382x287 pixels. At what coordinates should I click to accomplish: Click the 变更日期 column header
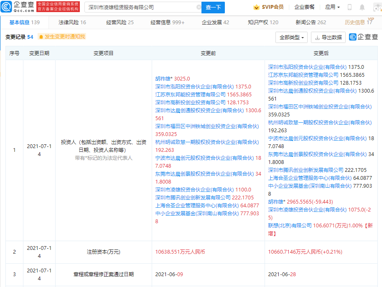(x=39, y=53)
